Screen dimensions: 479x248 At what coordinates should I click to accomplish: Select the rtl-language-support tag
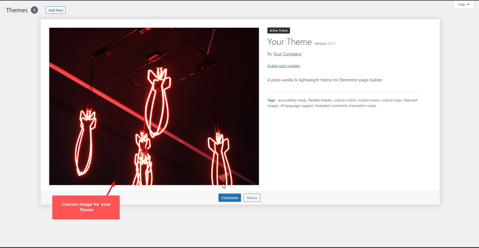[x=297, y=106]
